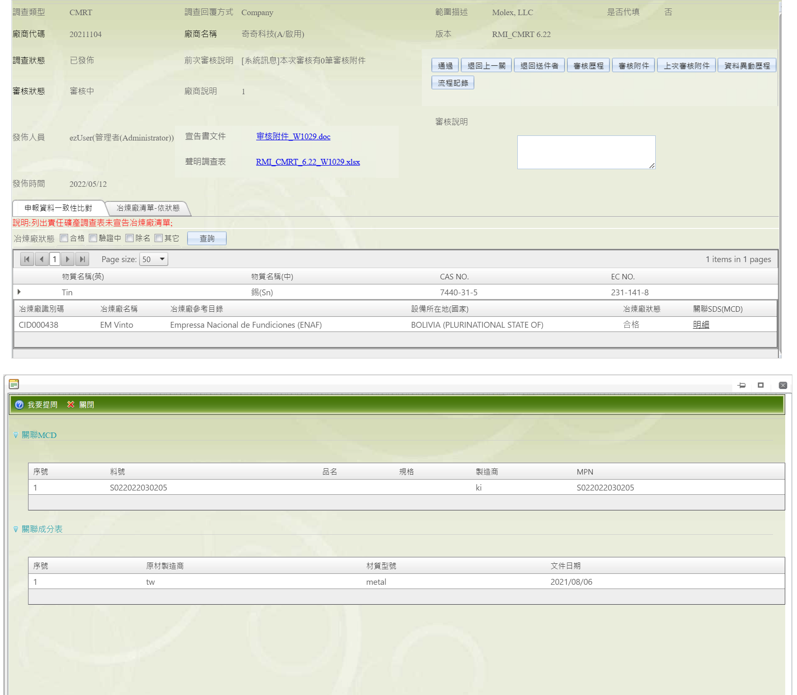Check the 驗證中 smelter status box

tap(93, 238)
